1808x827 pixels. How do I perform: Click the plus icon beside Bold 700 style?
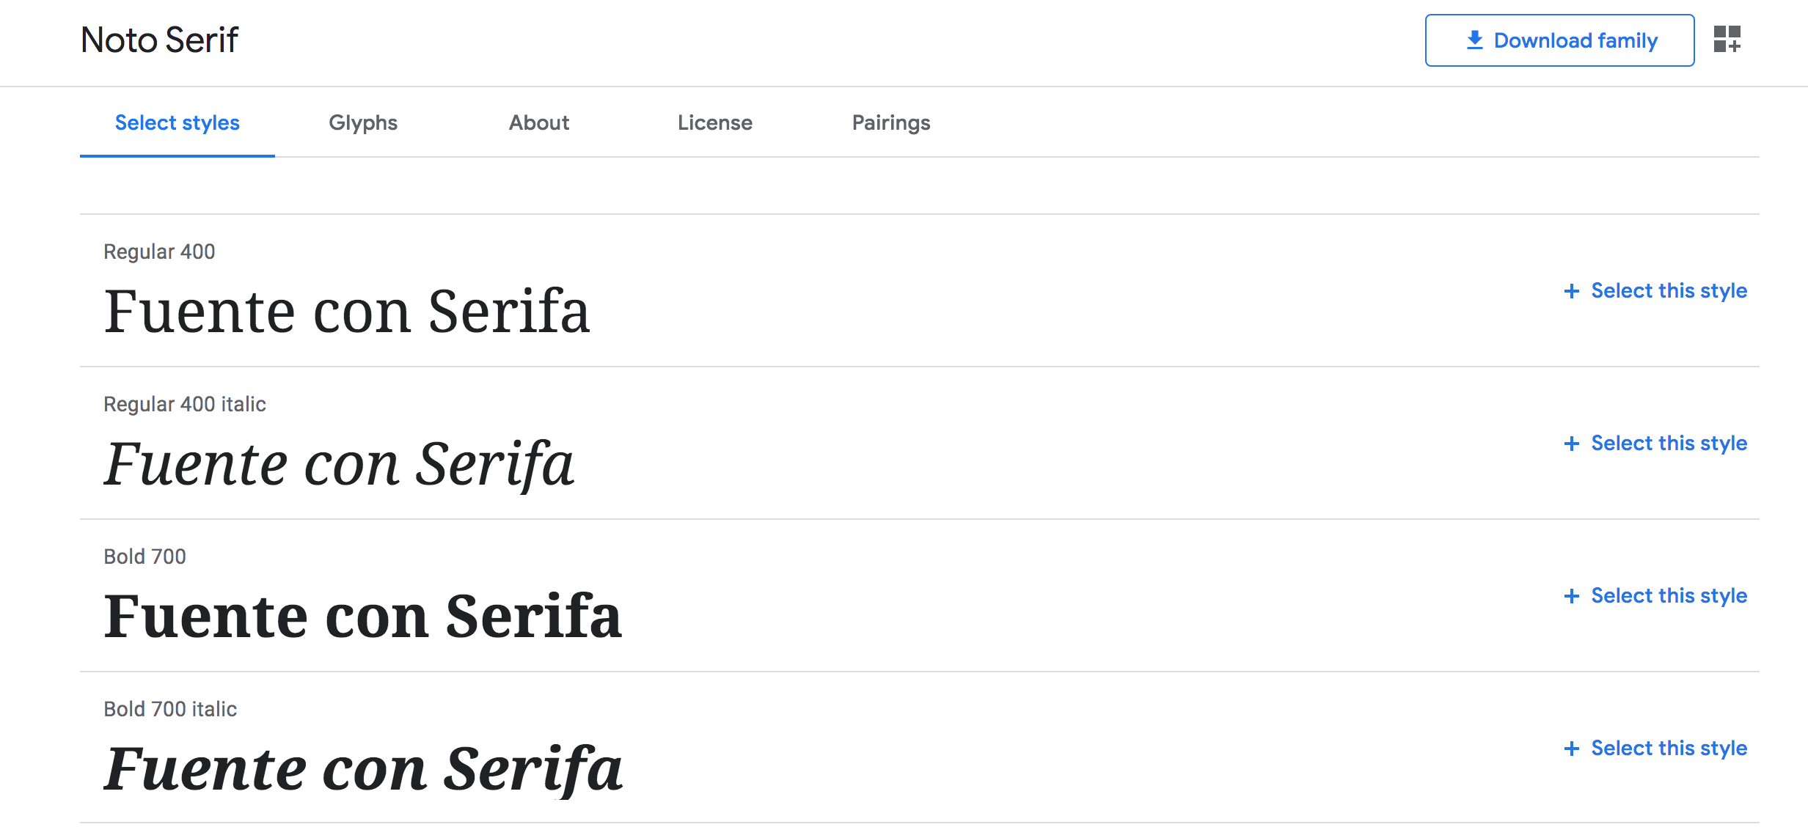(1572, 595)
